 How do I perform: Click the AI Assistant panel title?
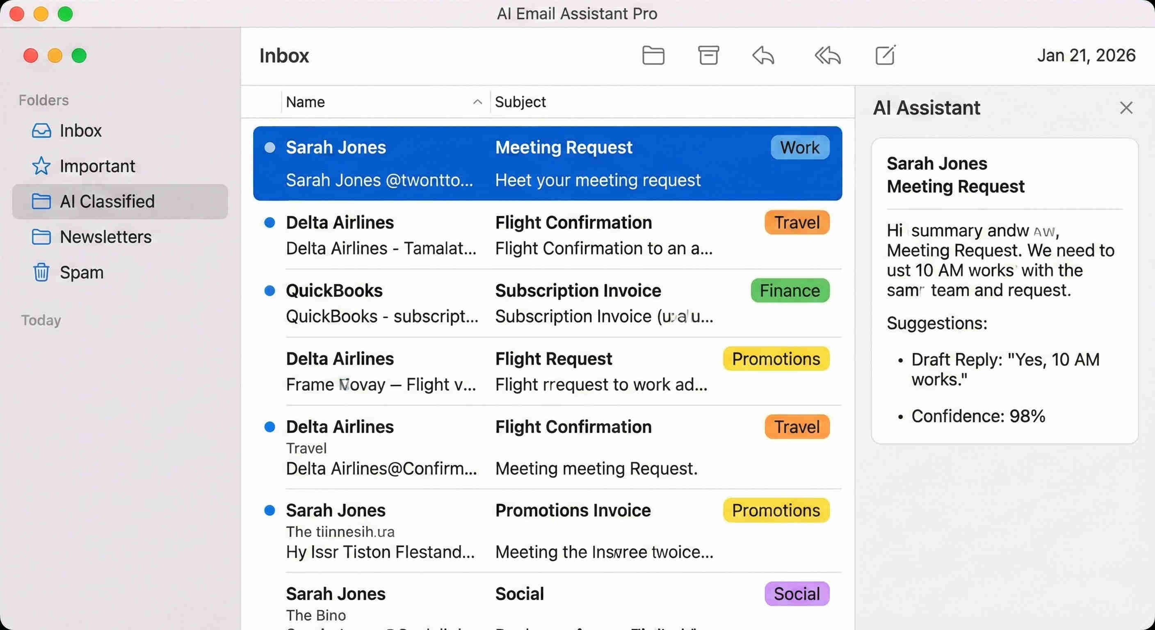[926, 107]
